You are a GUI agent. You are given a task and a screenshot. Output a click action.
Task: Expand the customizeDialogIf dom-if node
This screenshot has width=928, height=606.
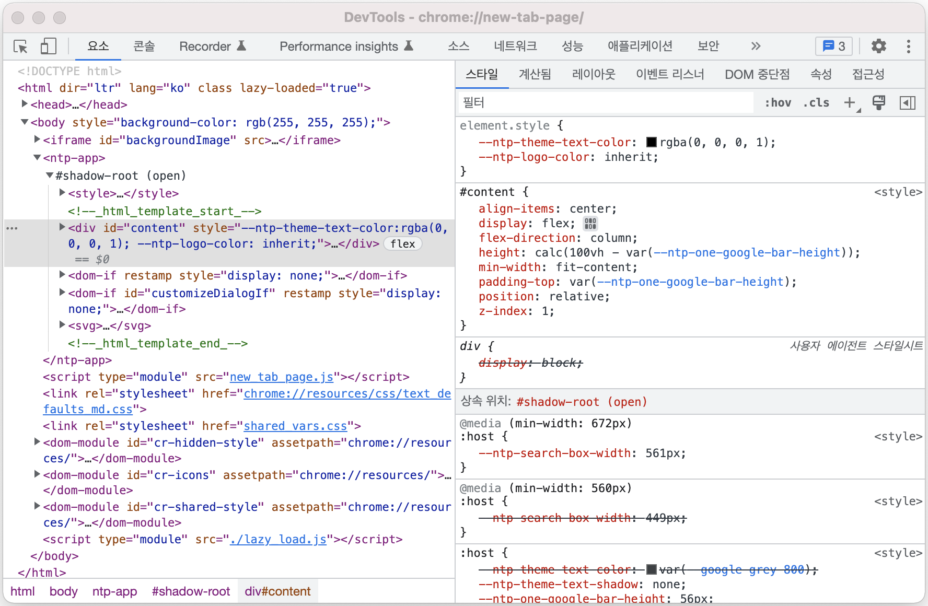(x=62, y=293)
